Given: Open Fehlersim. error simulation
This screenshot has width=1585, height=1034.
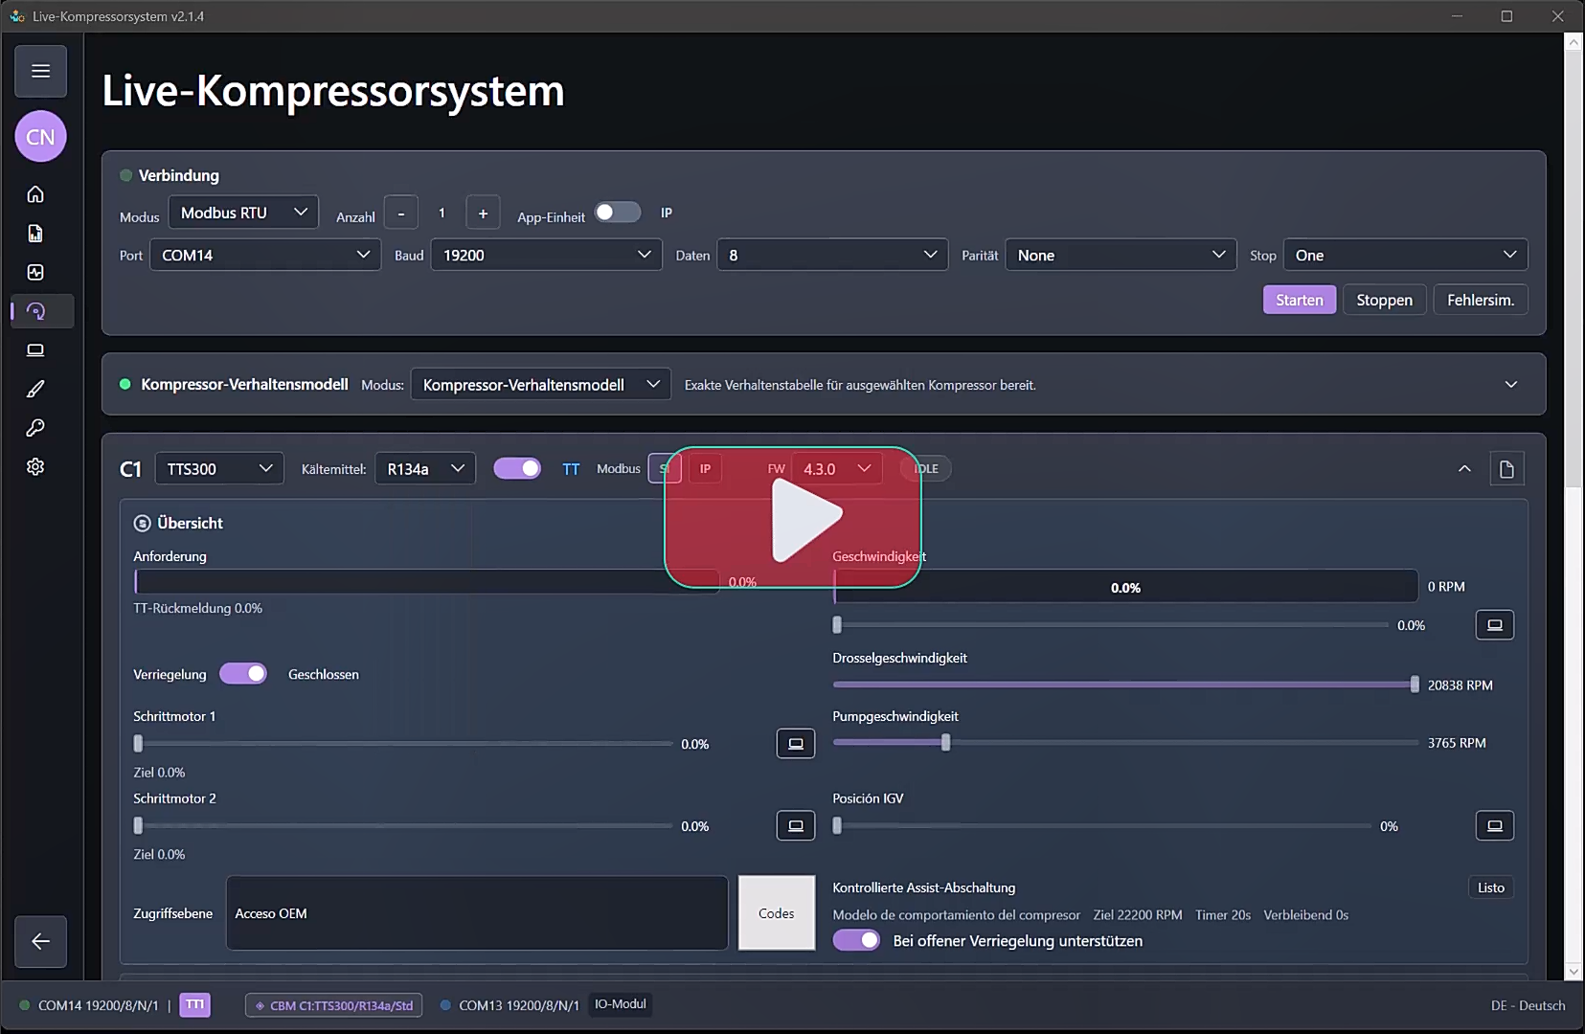Looking at the screenshot, I should [x=1481, y=300].
